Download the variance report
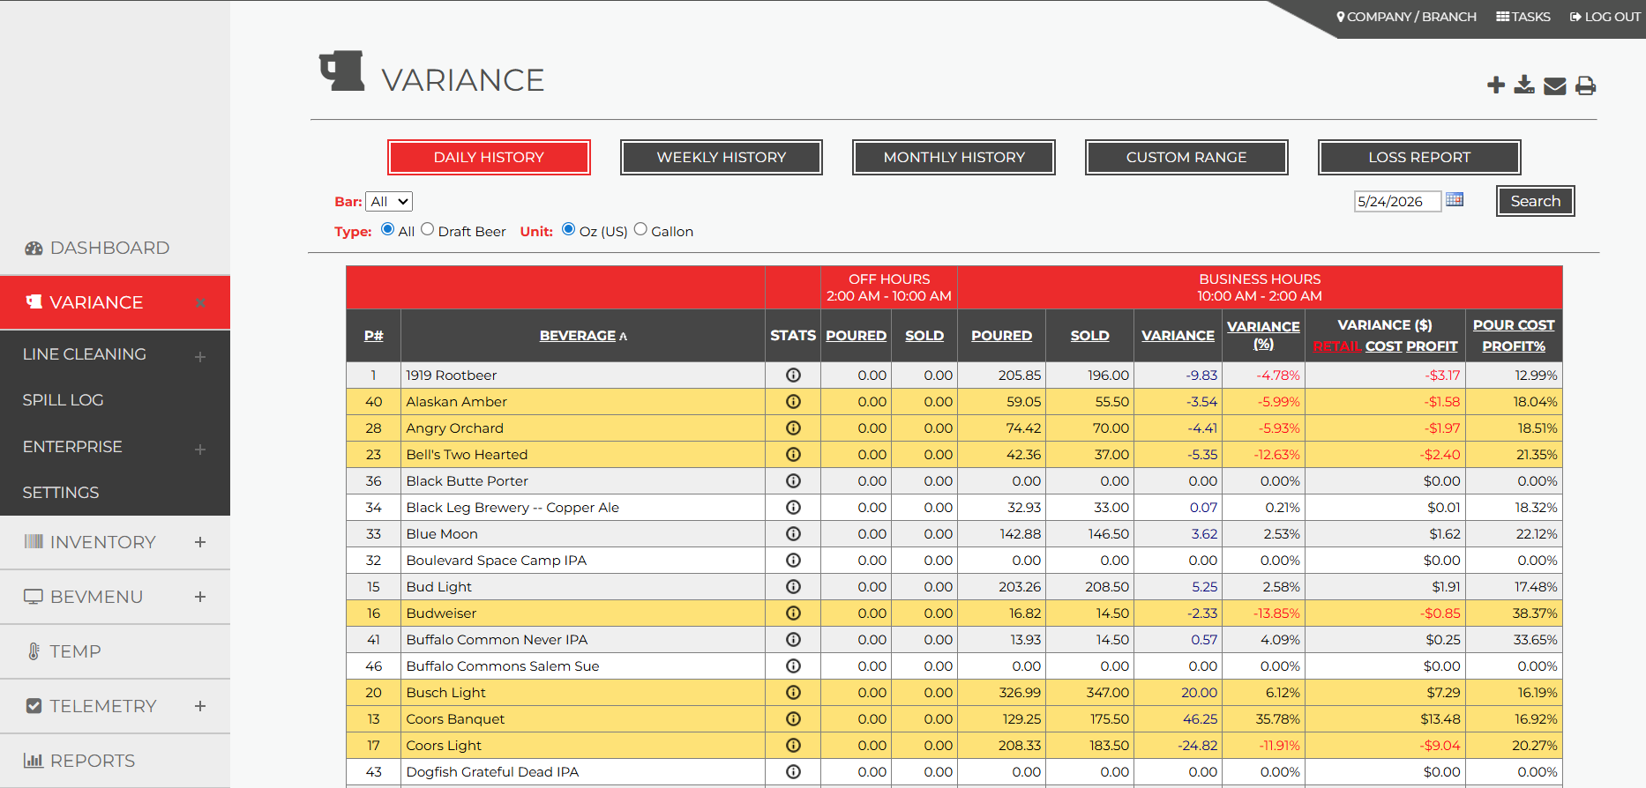This screenshot has width=1646, height=788. click(x=1524, y=85)
